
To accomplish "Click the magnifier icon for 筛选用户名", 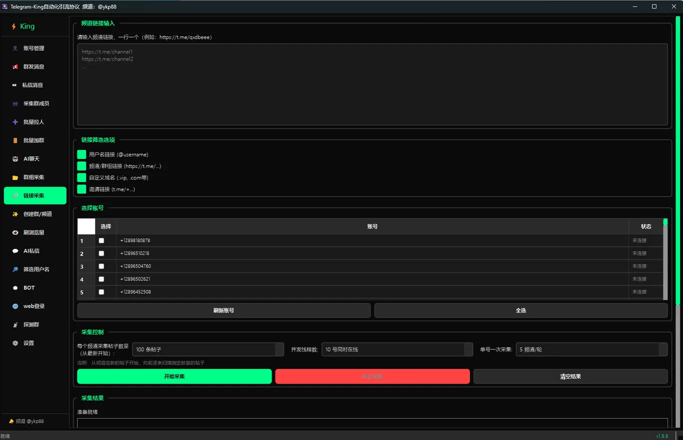I will (x=15, y=269).
